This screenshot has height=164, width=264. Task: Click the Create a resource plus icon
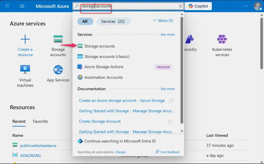click(25, 39)
